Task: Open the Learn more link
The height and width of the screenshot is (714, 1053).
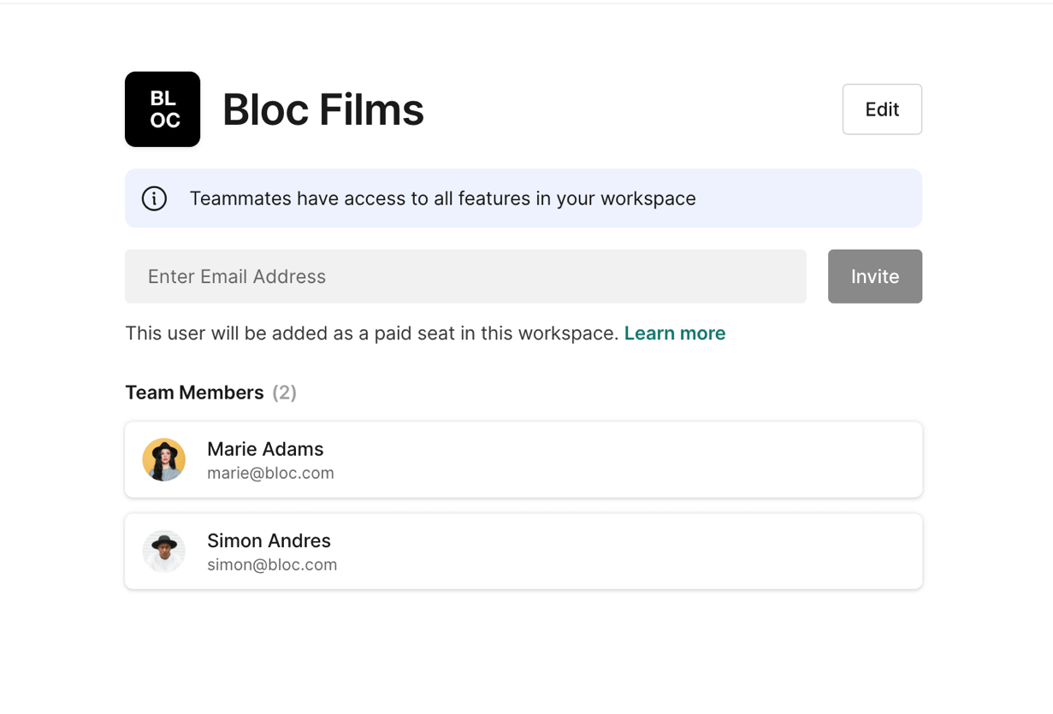Action: [x=674, y=333]
